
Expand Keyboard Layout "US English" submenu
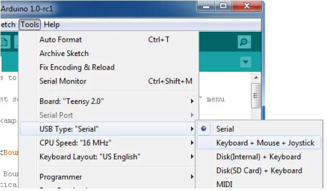(x=108, y=157)
